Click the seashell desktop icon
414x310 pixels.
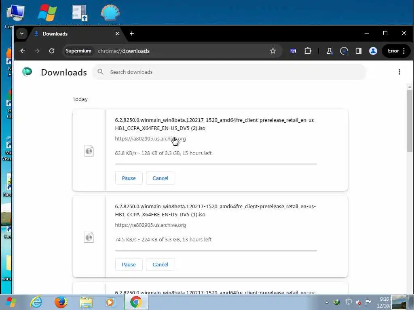coord(110,13)
